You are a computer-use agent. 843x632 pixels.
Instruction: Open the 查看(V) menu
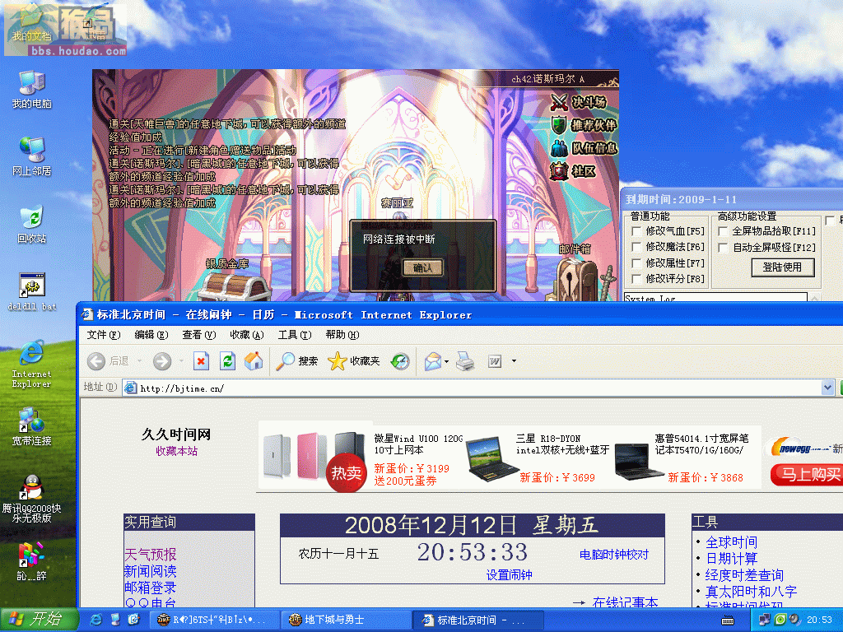pyautogui.click(x=199, y=335)
